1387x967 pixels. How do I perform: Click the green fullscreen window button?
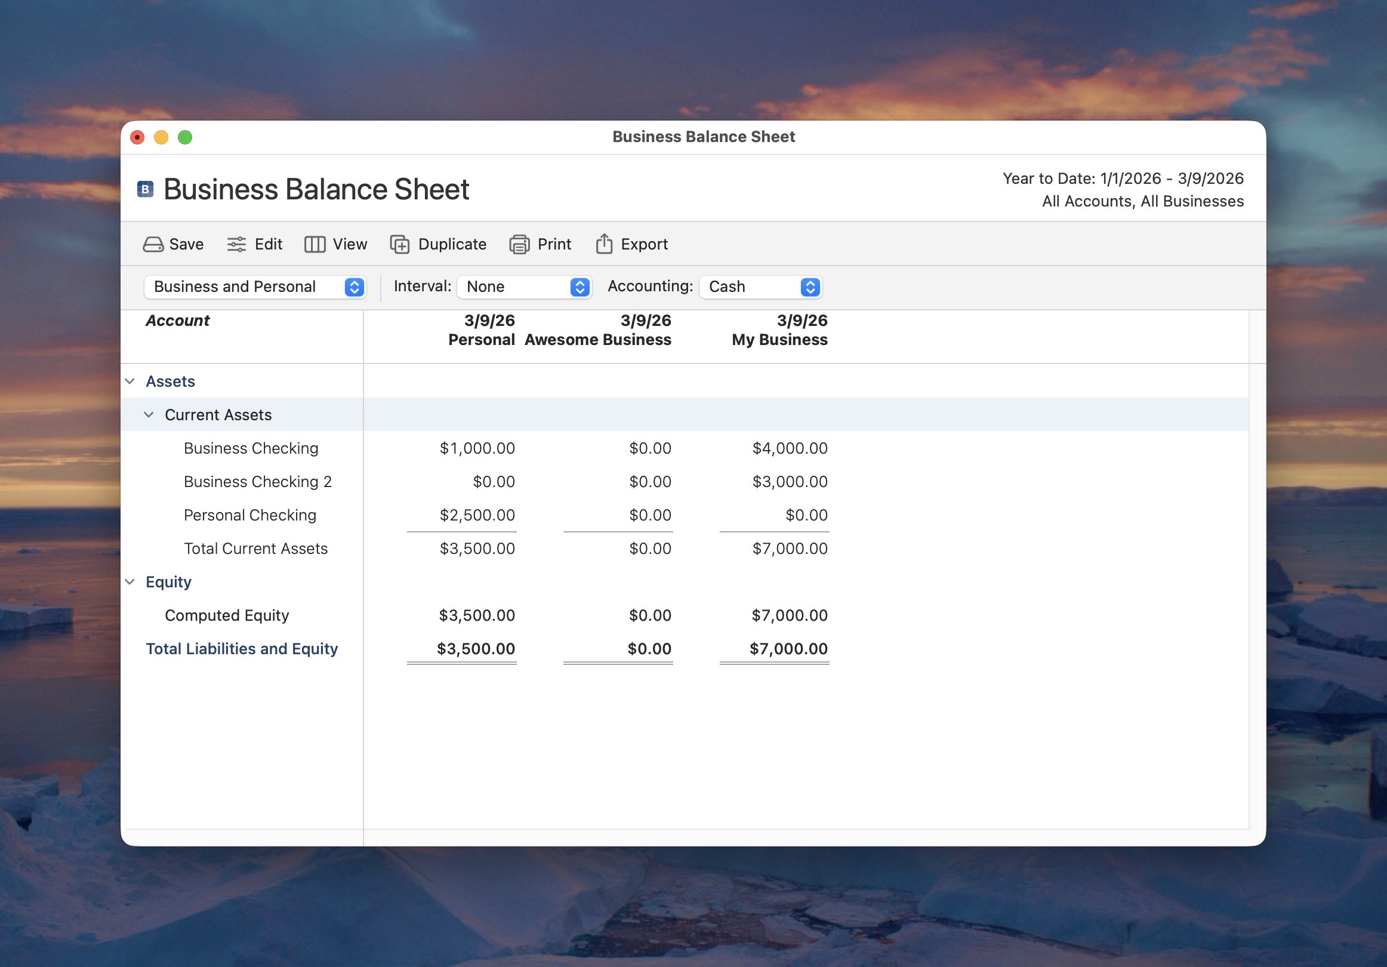click(185, 138)
